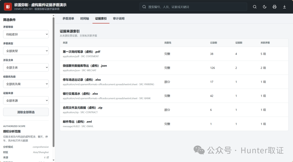Open the 矛盾类型 dropdown
The image size is (293, 162).
pyautogui.click(x=26, y=51)
